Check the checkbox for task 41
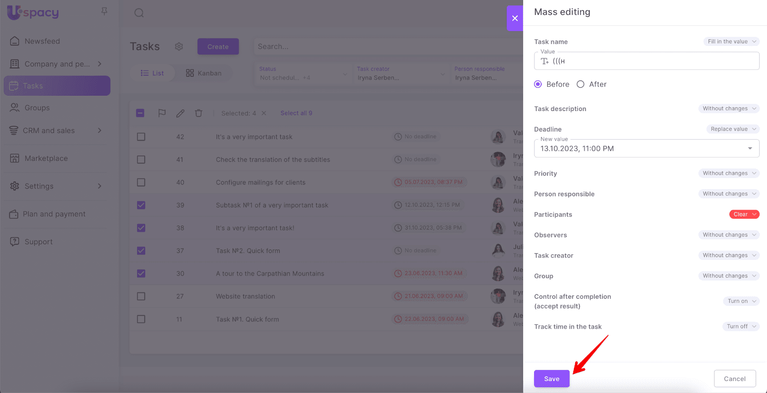The width and height of the screenshot is (767, 393). point(141,159)
